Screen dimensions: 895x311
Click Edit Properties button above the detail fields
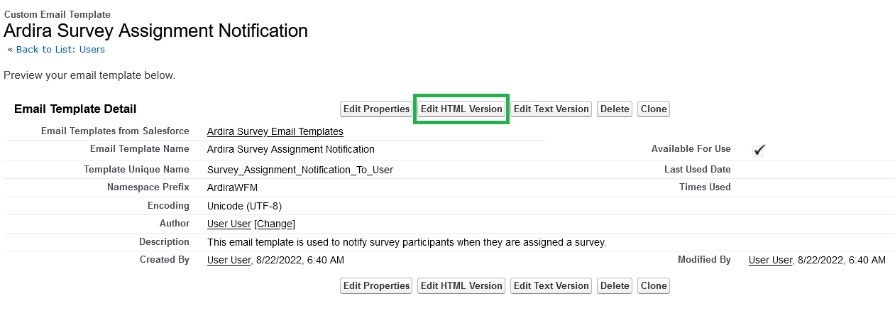click(x=376, y=109)
